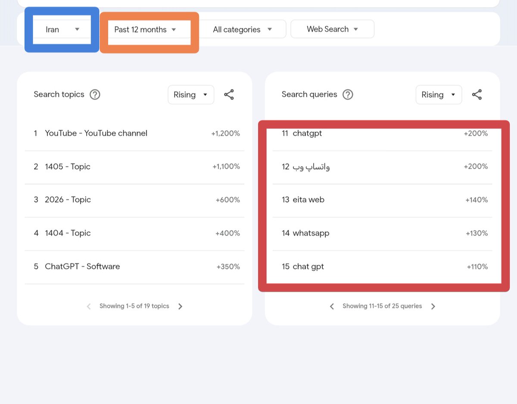
Task: Share the Search queries card
Action: coord(477,95)
